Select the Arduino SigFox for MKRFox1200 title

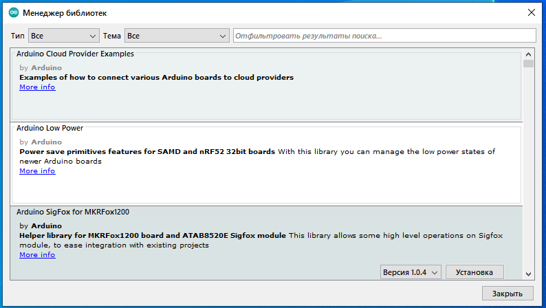coord(82,212)
